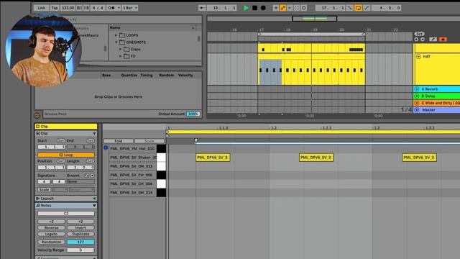Collapse the Notes section

click(94, 206)
